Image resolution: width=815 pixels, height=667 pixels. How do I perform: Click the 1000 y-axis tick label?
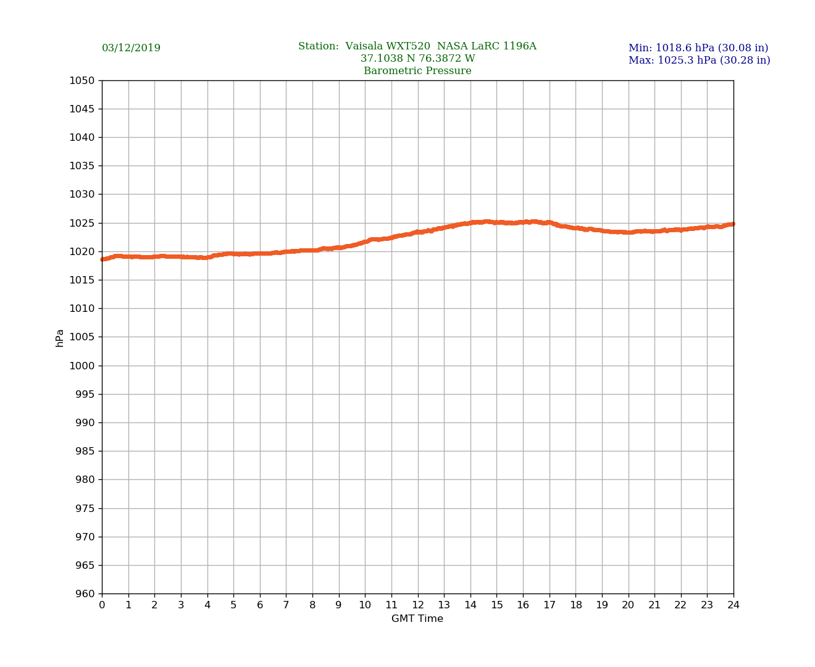(x=81, y=366)
